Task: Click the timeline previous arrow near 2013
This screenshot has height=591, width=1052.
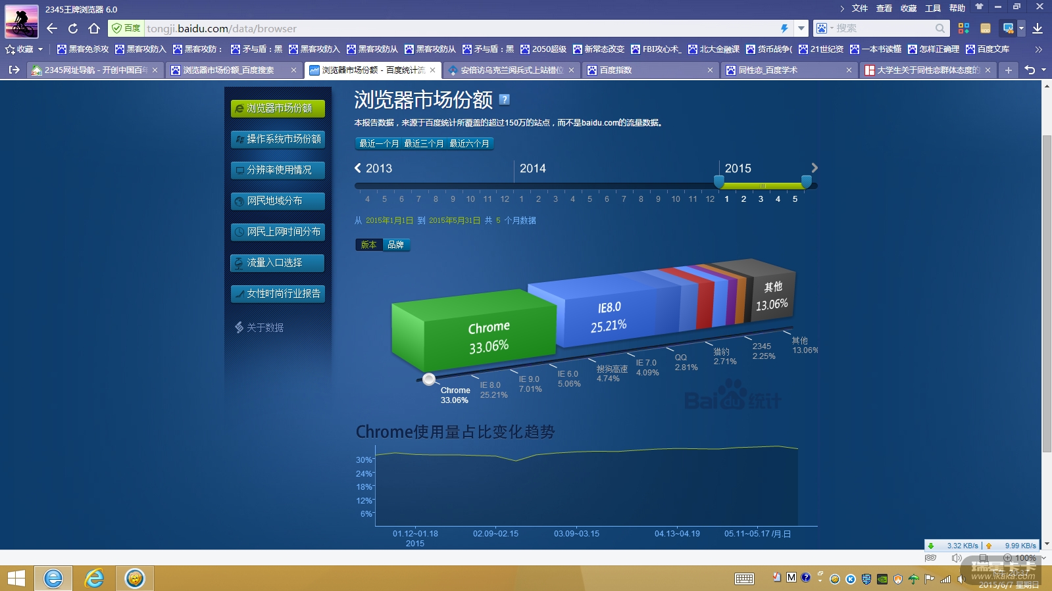Action: 358,168
